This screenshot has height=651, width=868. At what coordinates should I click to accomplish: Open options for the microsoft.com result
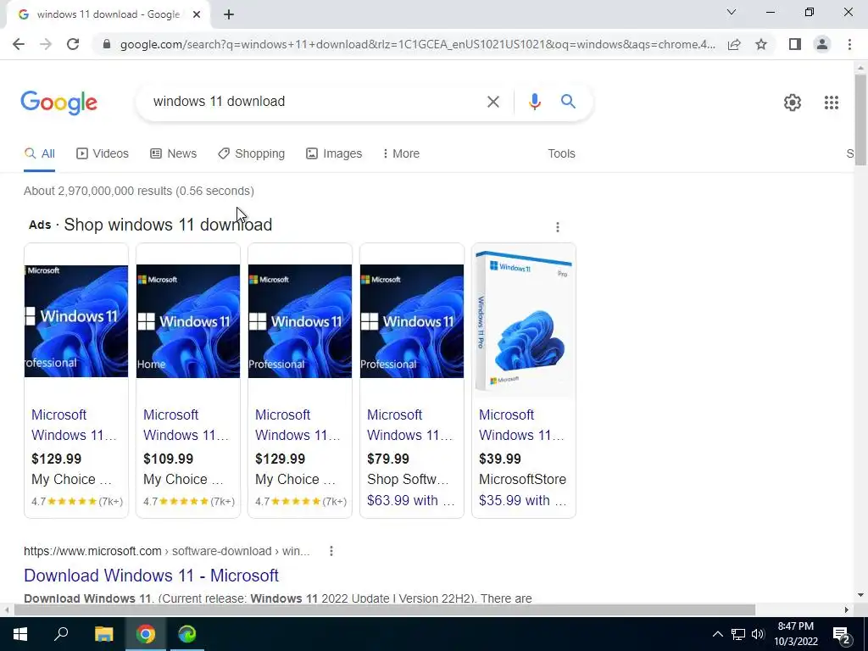point(331,551)
